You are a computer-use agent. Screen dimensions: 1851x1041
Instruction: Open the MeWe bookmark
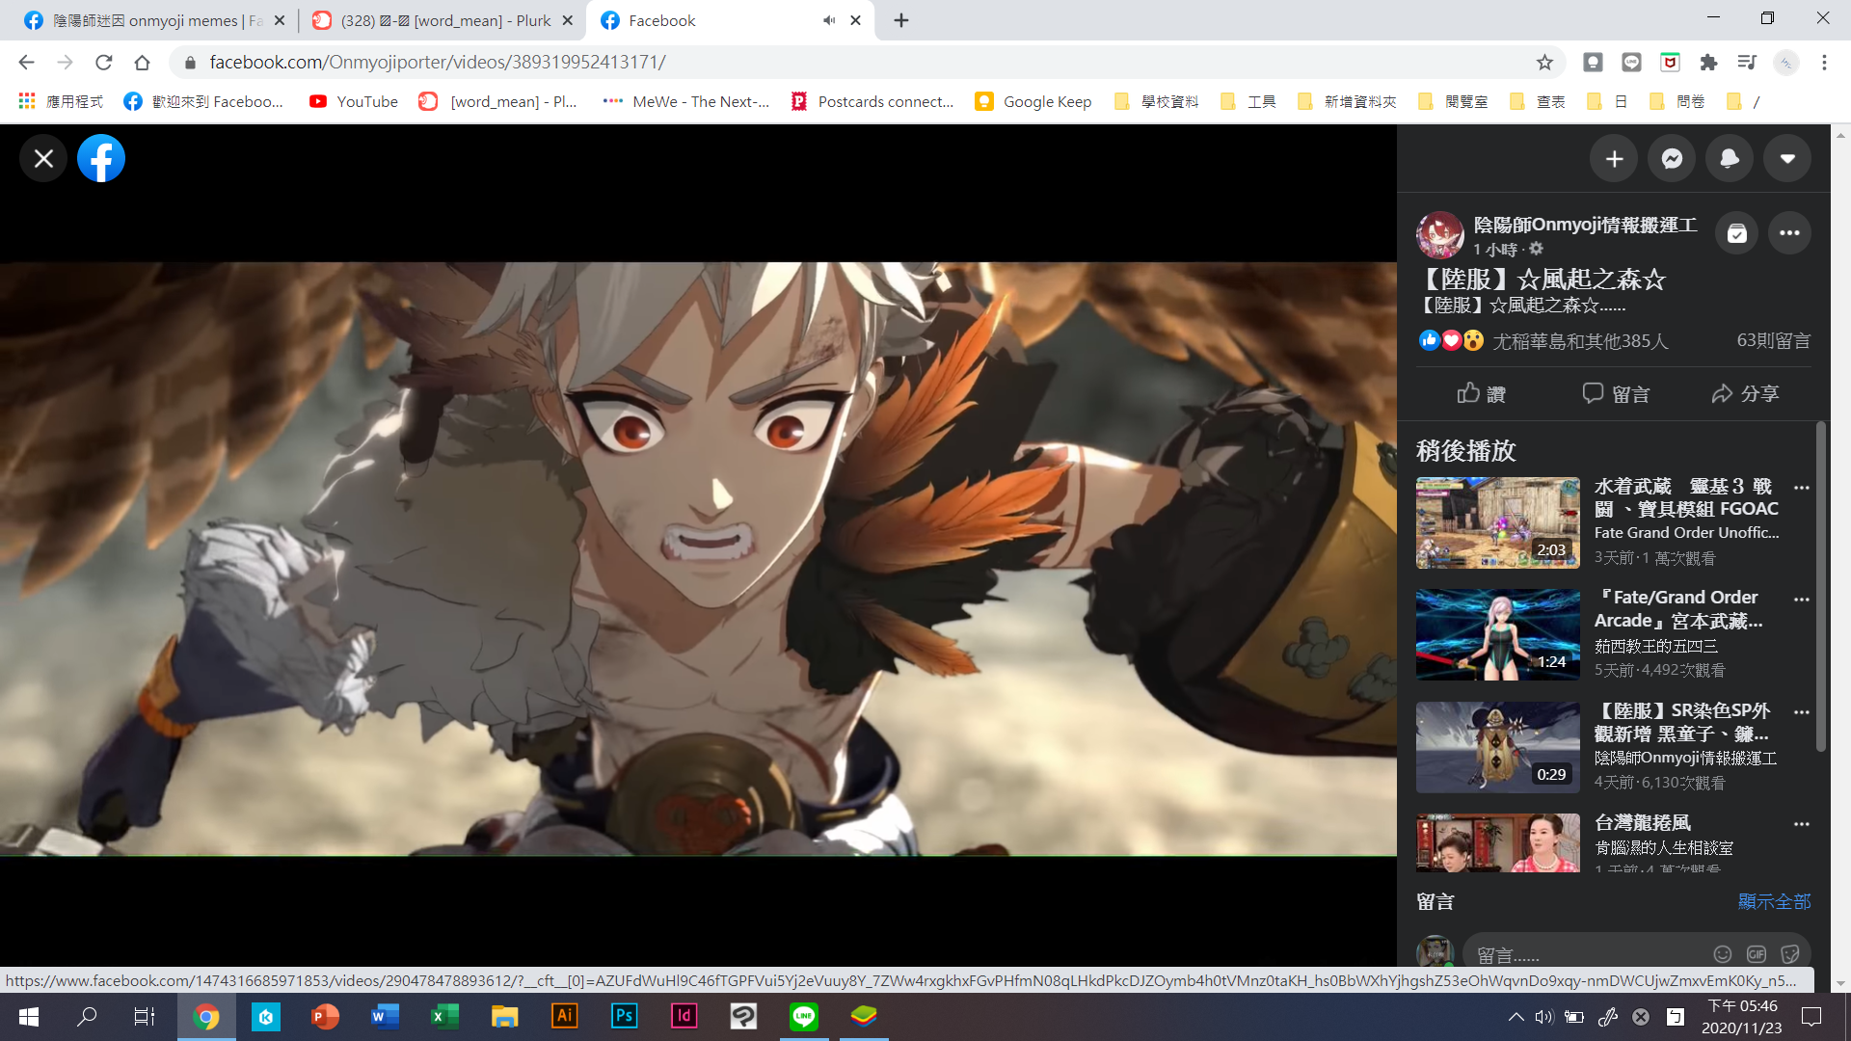click(x=685, y=101)
